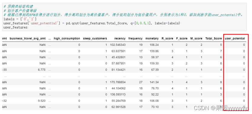This screenshot has height=114, width=252.
Task: Select recency value 44.104062
Action: [x=119, y=89]
